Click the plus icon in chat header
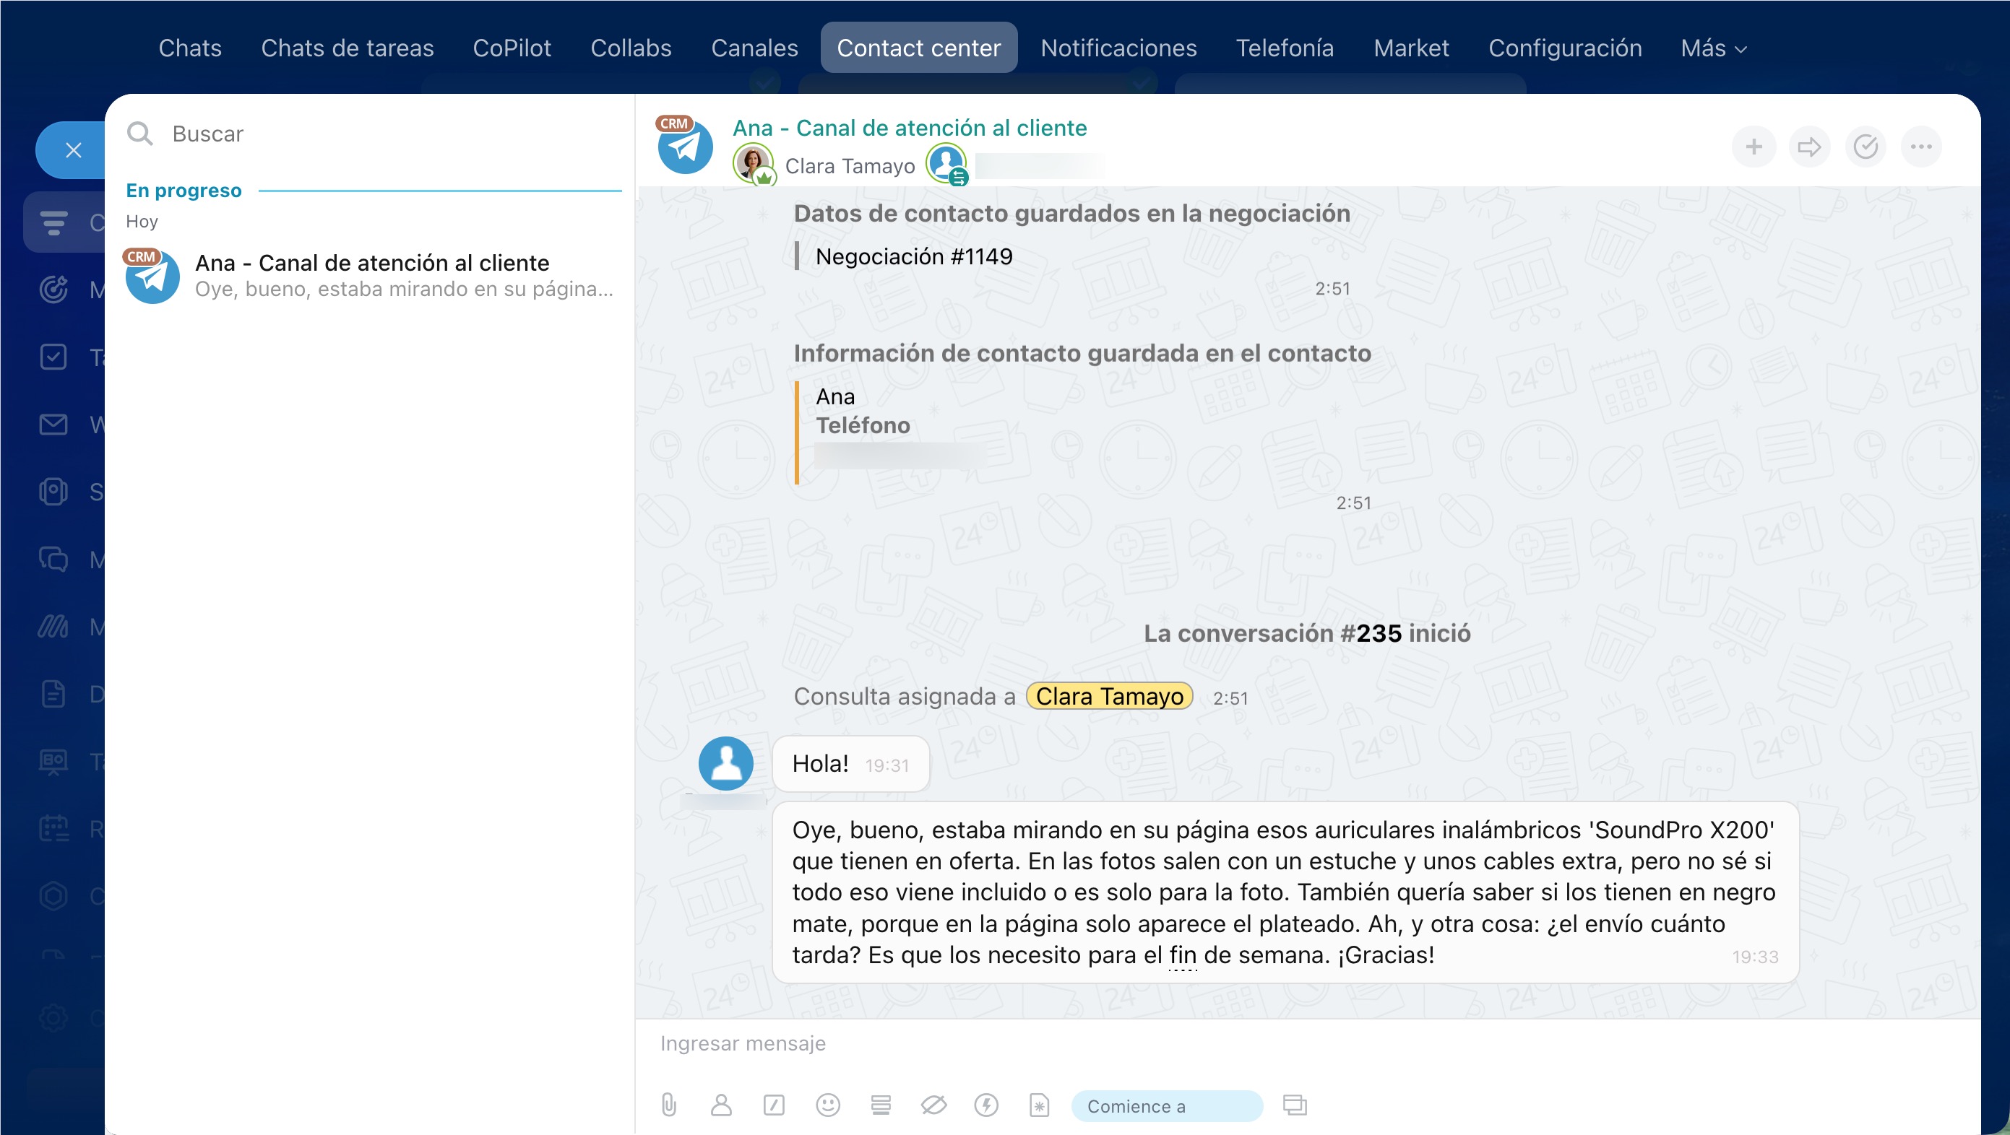2010x1135 pixels. click(x=1754, y=147)
